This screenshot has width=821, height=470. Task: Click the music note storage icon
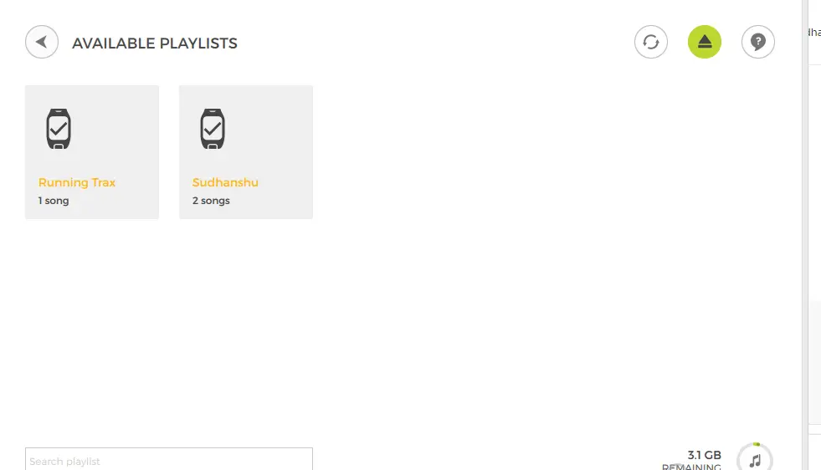755,460
